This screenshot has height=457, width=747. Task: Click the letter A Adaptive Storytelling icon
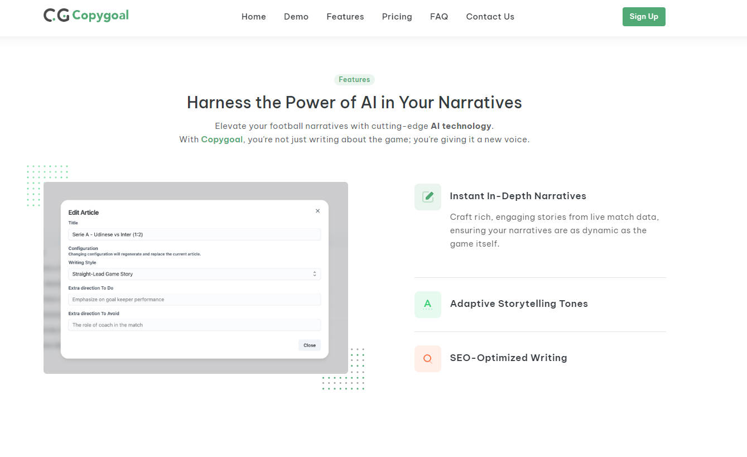click(427, 305)
